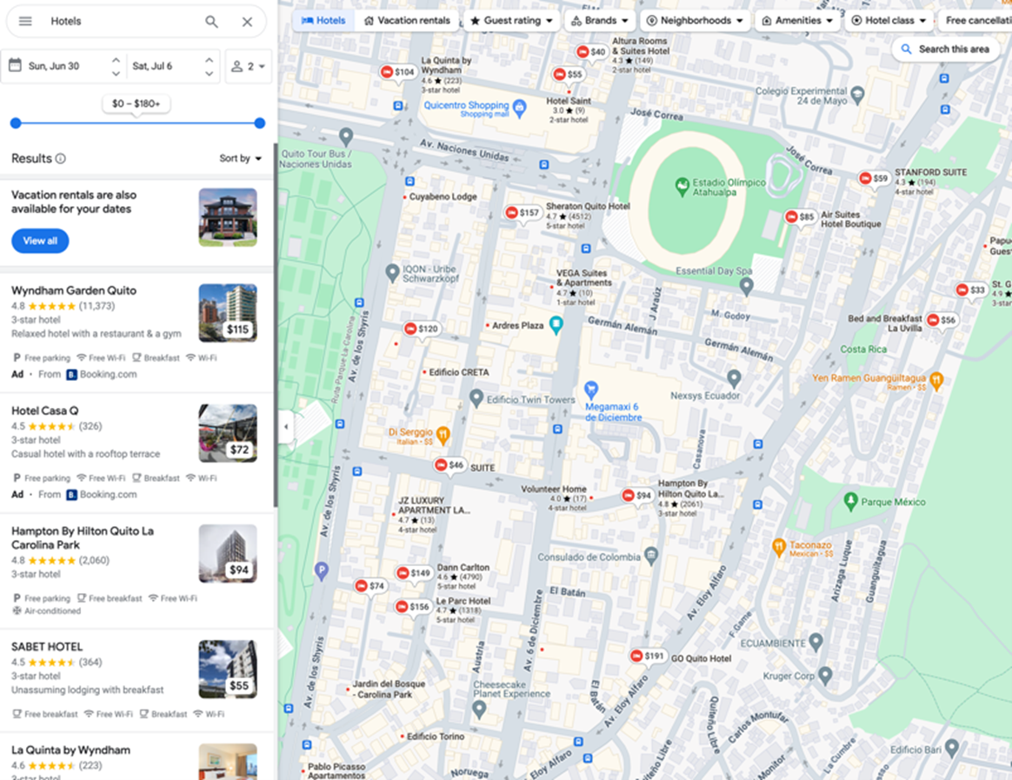Click the View all vacation rentals button
Viewport: 1012px width, 780px height.
click(40, 241)
